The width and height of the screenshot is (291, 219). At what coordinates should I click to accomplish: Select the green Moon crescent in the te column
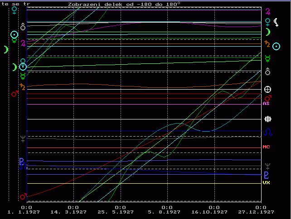[6, 50]
